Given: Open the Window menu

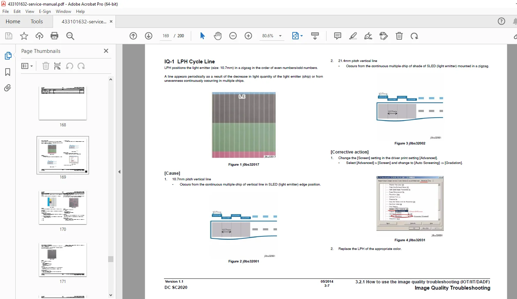Looking at the screenshot, I should point(63,11).
